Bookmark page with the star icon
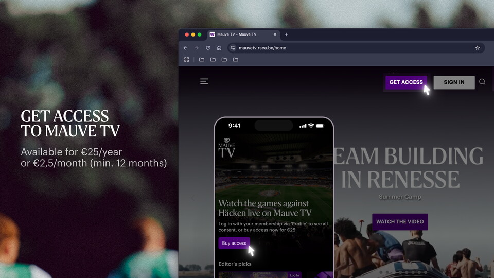494x278 pixels. (478, 48)
